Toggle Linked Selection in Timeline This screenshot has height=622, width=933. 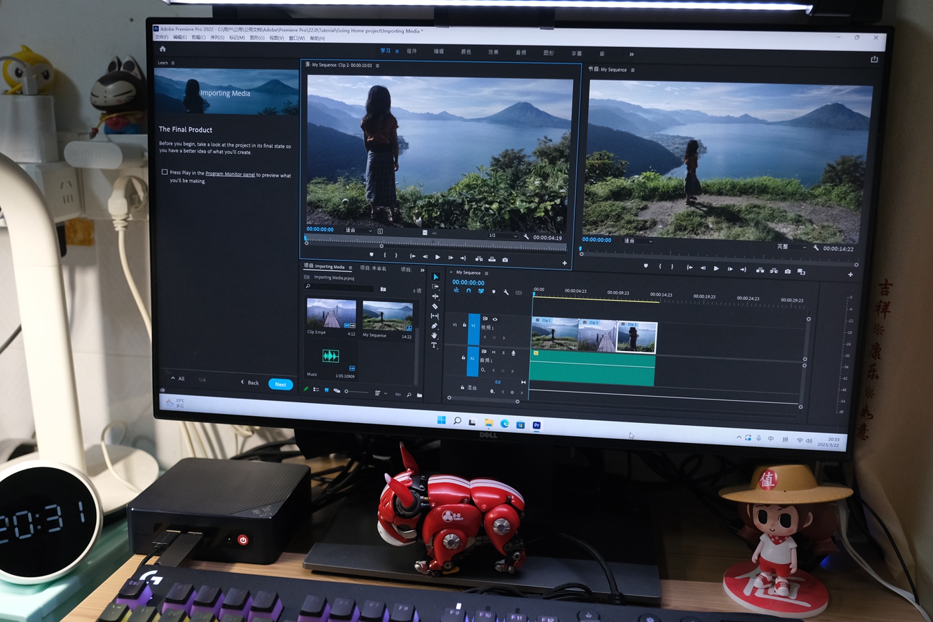coord(481,291)
